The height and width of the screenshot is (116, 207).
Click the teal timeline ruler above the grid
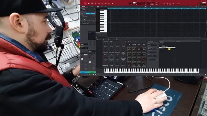click(157, 9)
